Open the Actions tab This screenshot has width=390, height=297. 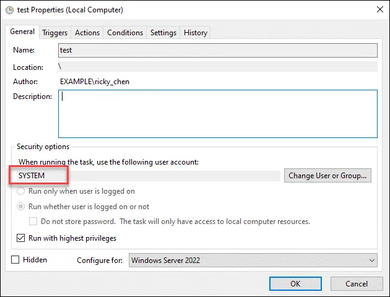pyautogui.click(x=87, y=33)
